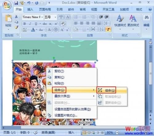The height and width of the screenshot is (136, 154).
Task: Choose Cut (剪切) in context menu
Action: coord(71,71)
